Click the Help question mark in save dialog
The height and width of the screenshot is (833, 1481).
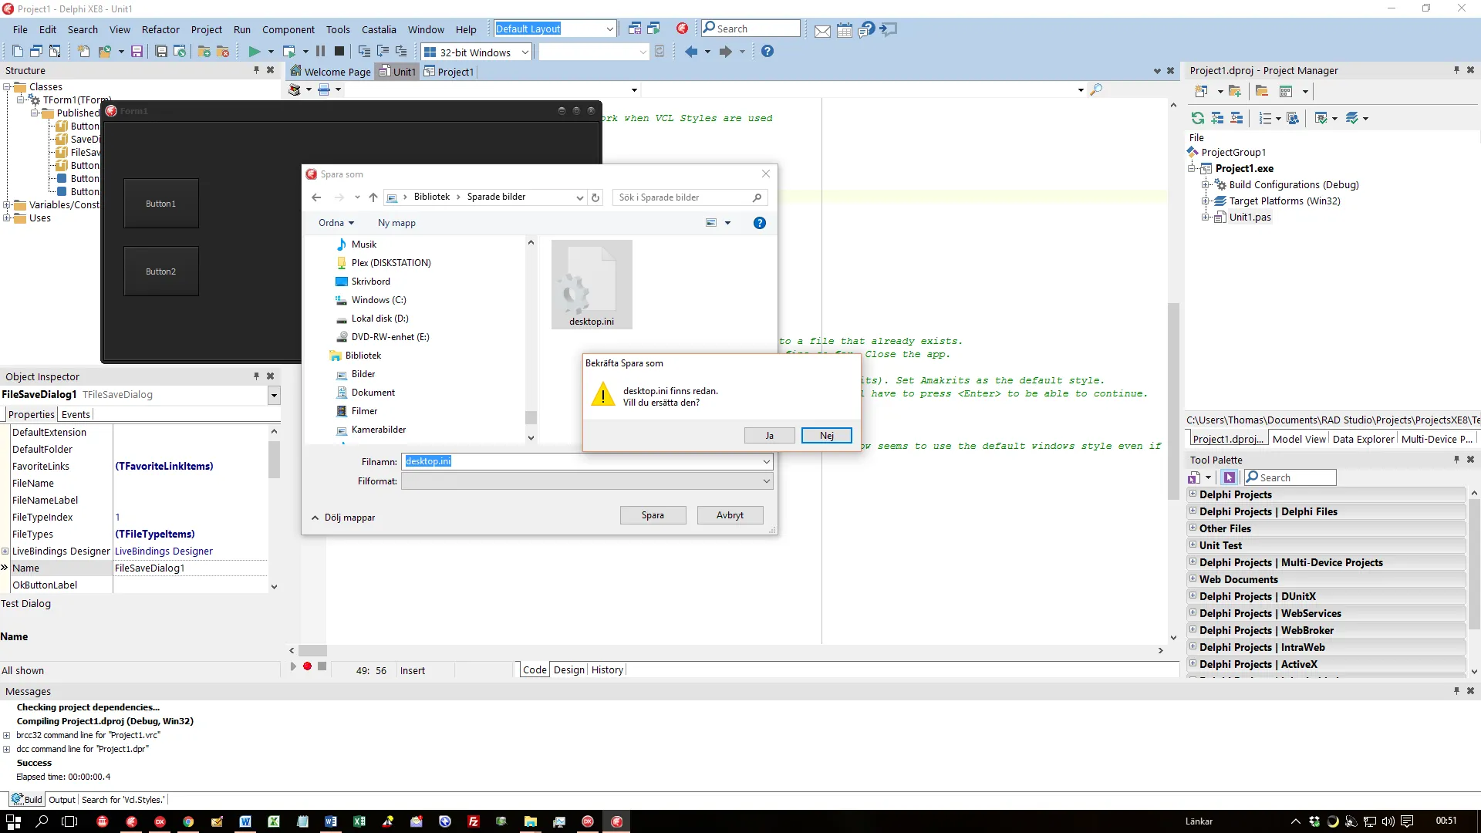(759, 223)
